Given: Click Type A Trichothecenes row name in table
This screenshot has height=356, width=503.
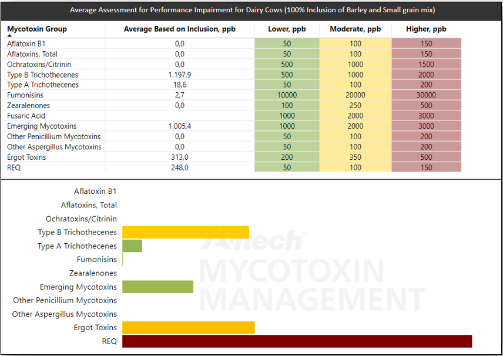Looking at the screenshot, I should tap(43, 85).
